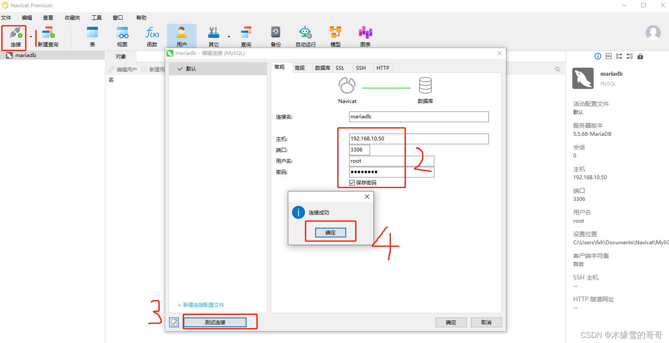669x343 pixels.
Task: Open the Function (函数) toolbar icon
Action: tap(152, 37)
